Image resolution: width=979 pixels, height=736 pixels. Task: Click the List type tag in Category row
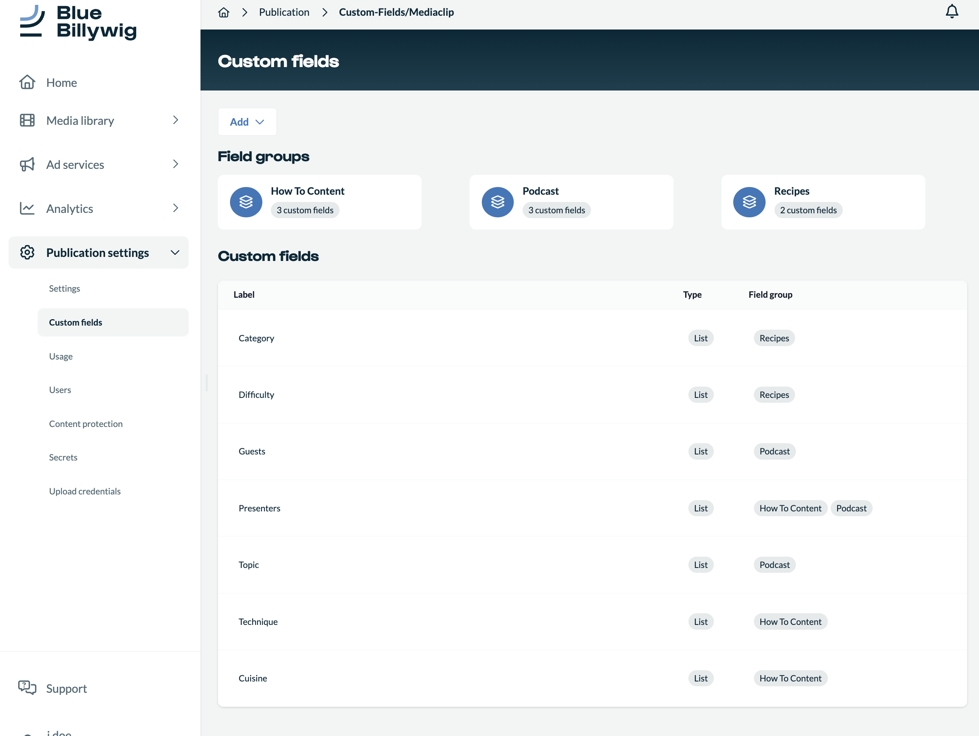coord(700,338)
